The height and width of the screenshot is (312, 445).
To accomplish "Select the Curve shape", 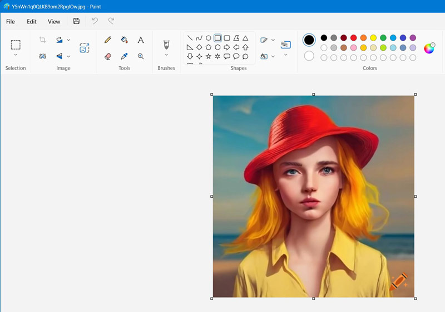I will (199, 38).
